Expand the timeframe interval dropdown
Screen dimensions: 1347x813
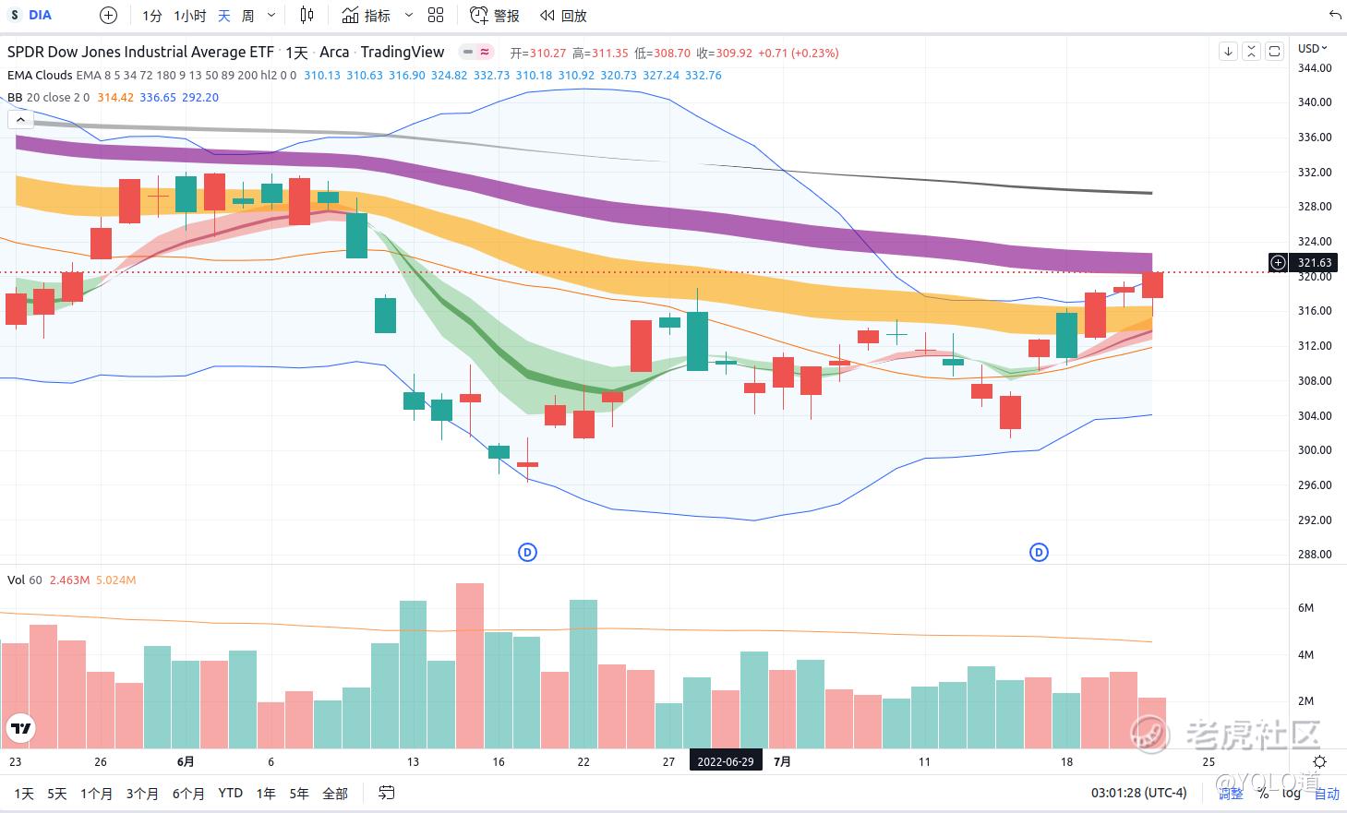click(271, 16)
